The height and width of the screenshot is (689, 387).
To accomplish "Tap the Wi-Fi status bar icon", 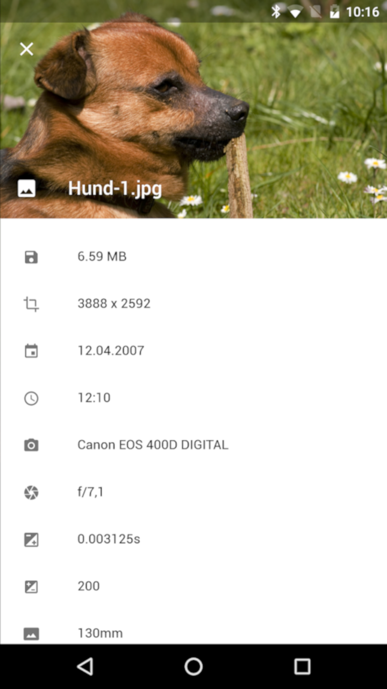I will [295, 12].
